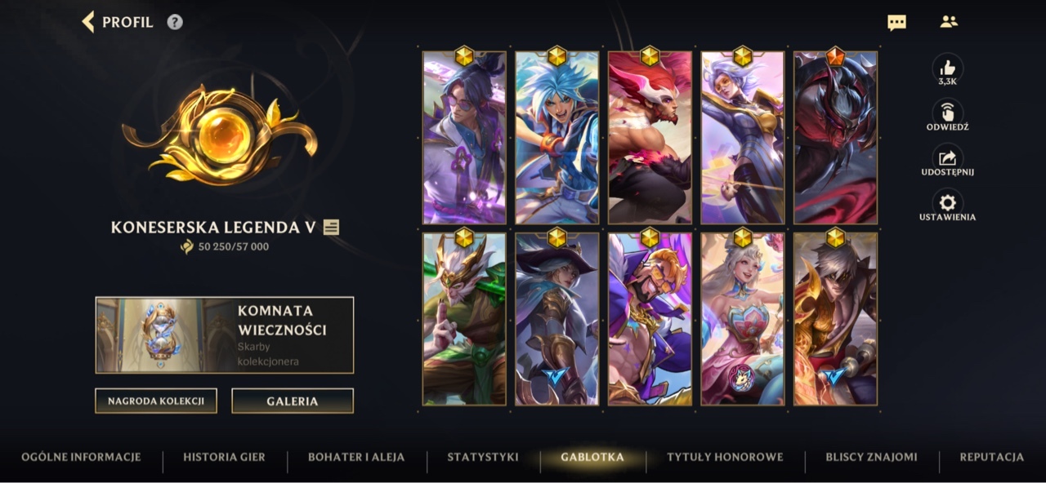
Task: Click the golden collector emblem
Action: 219,134
